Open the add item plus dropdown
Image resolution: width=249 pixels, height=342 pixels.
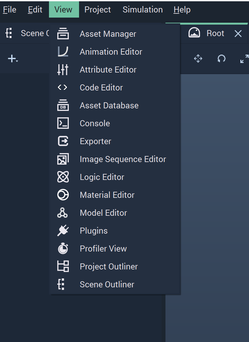pyautogui.click(x=13, y=59)
